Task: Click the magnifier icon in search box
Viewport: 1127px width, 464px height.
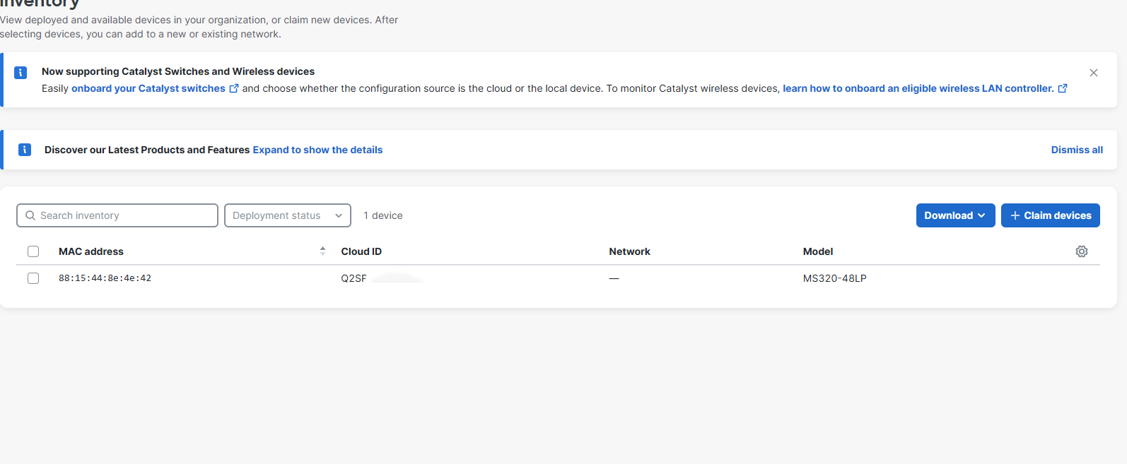Action: tap(30, 215)
